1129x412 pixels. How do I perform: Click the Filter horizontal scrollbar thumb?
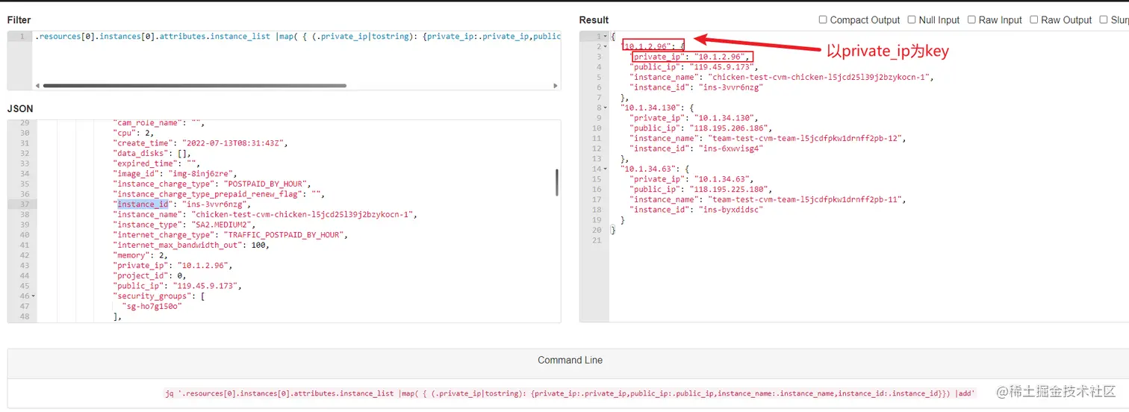pos(194,85)
